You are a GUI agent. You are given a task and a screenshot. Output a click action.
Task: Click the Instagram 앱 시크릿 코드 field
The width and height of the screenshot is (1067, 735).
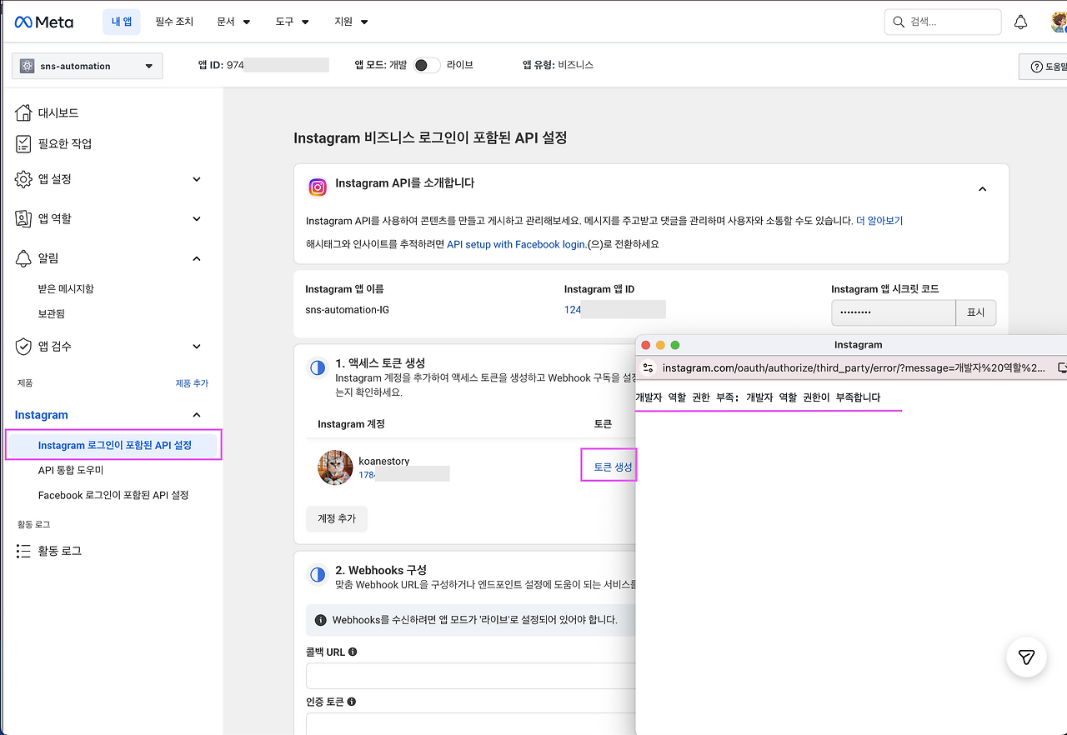[x=893, y=312]
